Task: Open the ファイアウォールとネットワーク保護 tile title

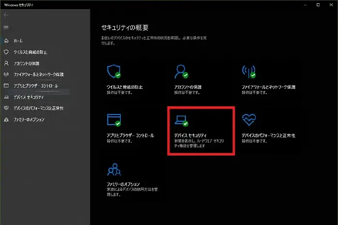Action: tap(268, 87)
